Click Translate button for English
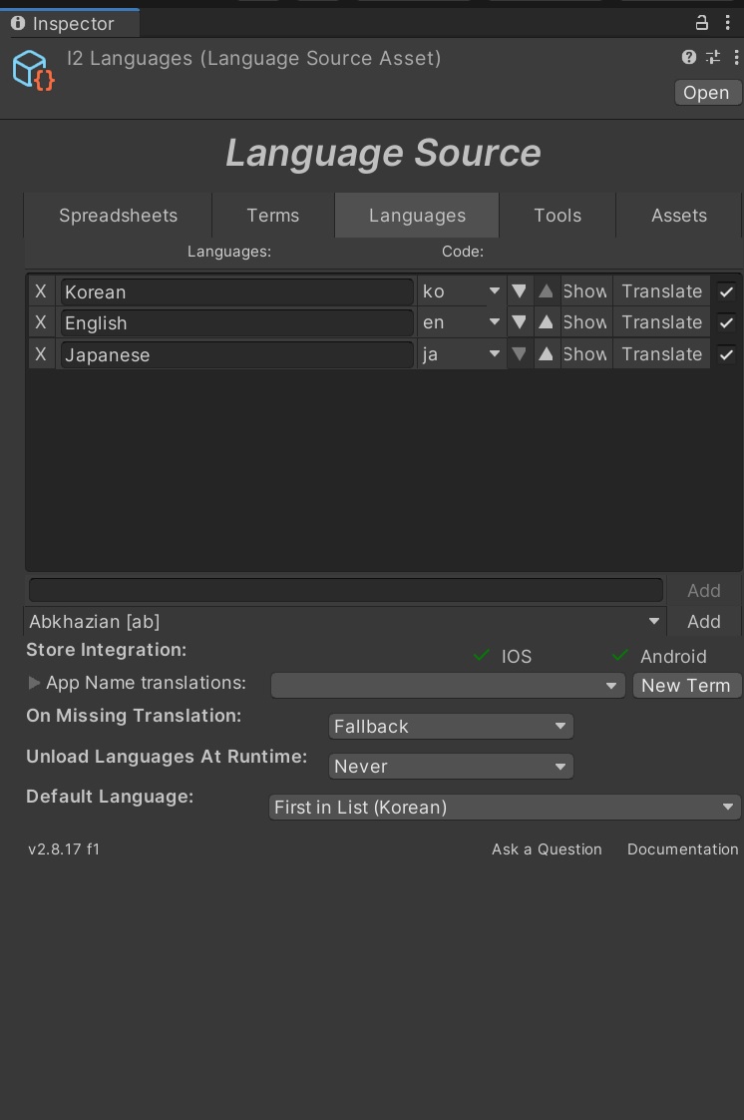 661,322
